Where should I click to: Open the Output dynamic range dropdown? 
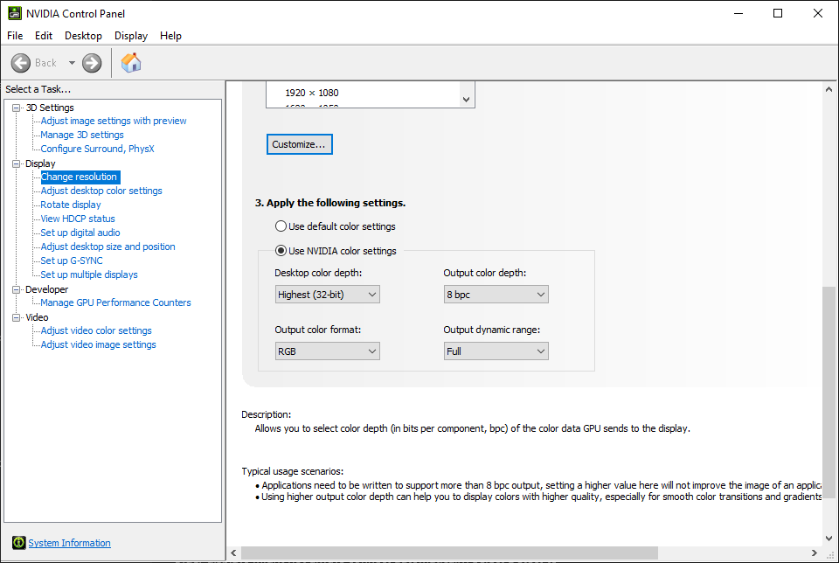click(x=496, y=351)
